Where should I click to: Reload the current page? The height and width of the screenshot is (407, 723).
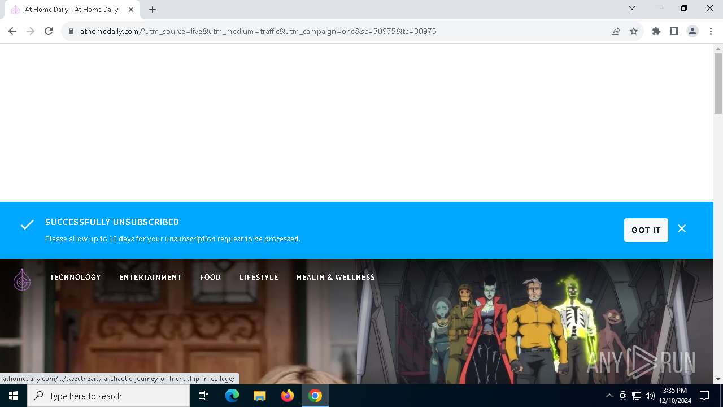(49, 31)
